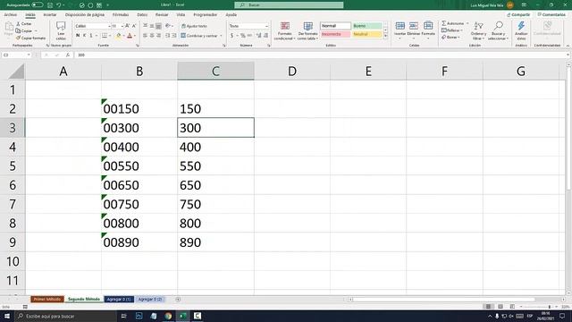Open the Primer Método sheet tab
Screen dimensions: 572x322
(x=47, y=300)
